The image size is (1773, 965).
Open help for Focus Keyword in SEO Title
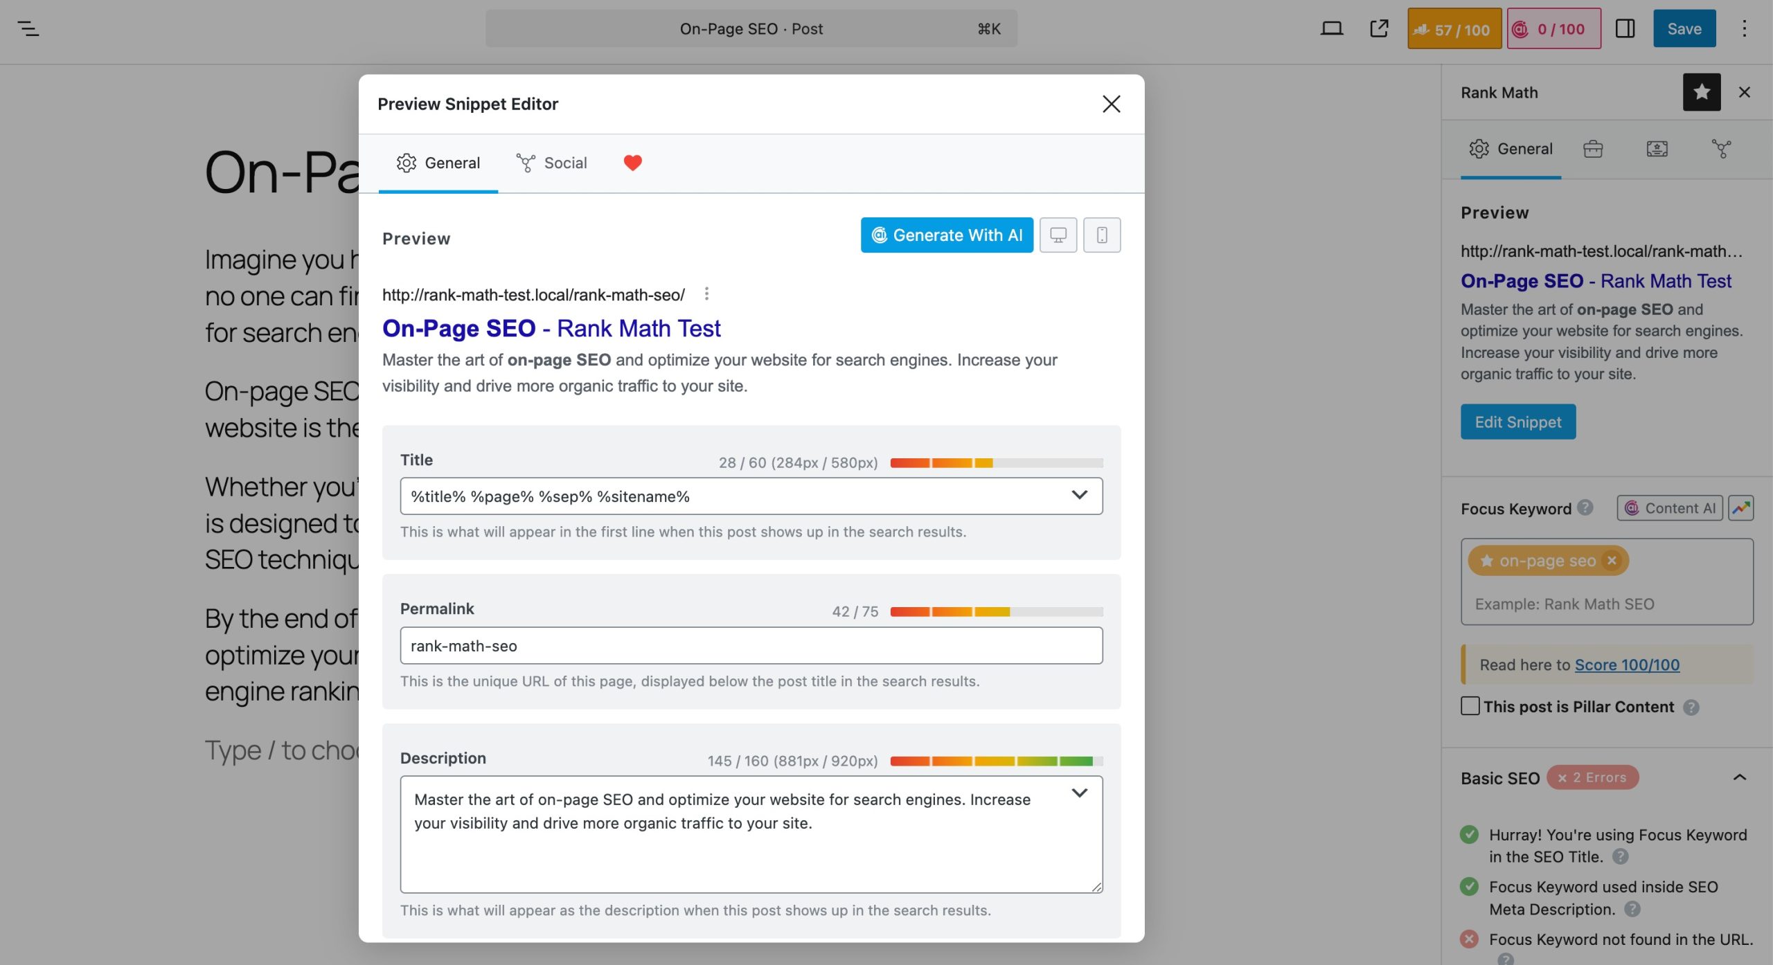1620,857
